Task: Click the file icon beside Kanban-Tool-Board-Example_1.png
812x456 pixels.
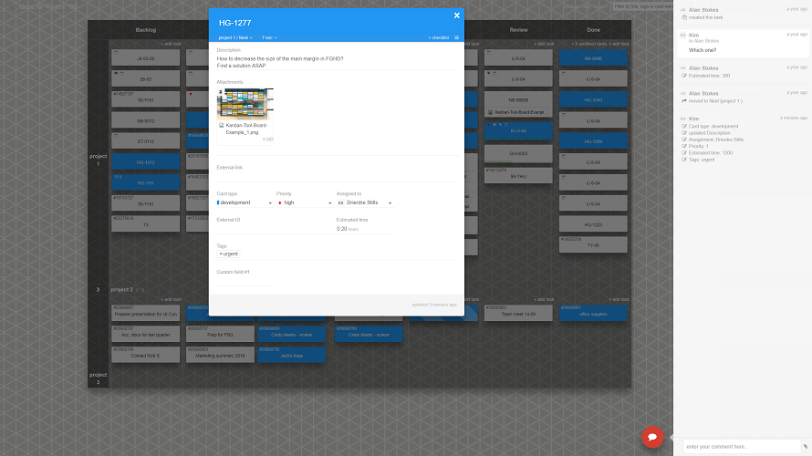Action: (x=221, y=124)
